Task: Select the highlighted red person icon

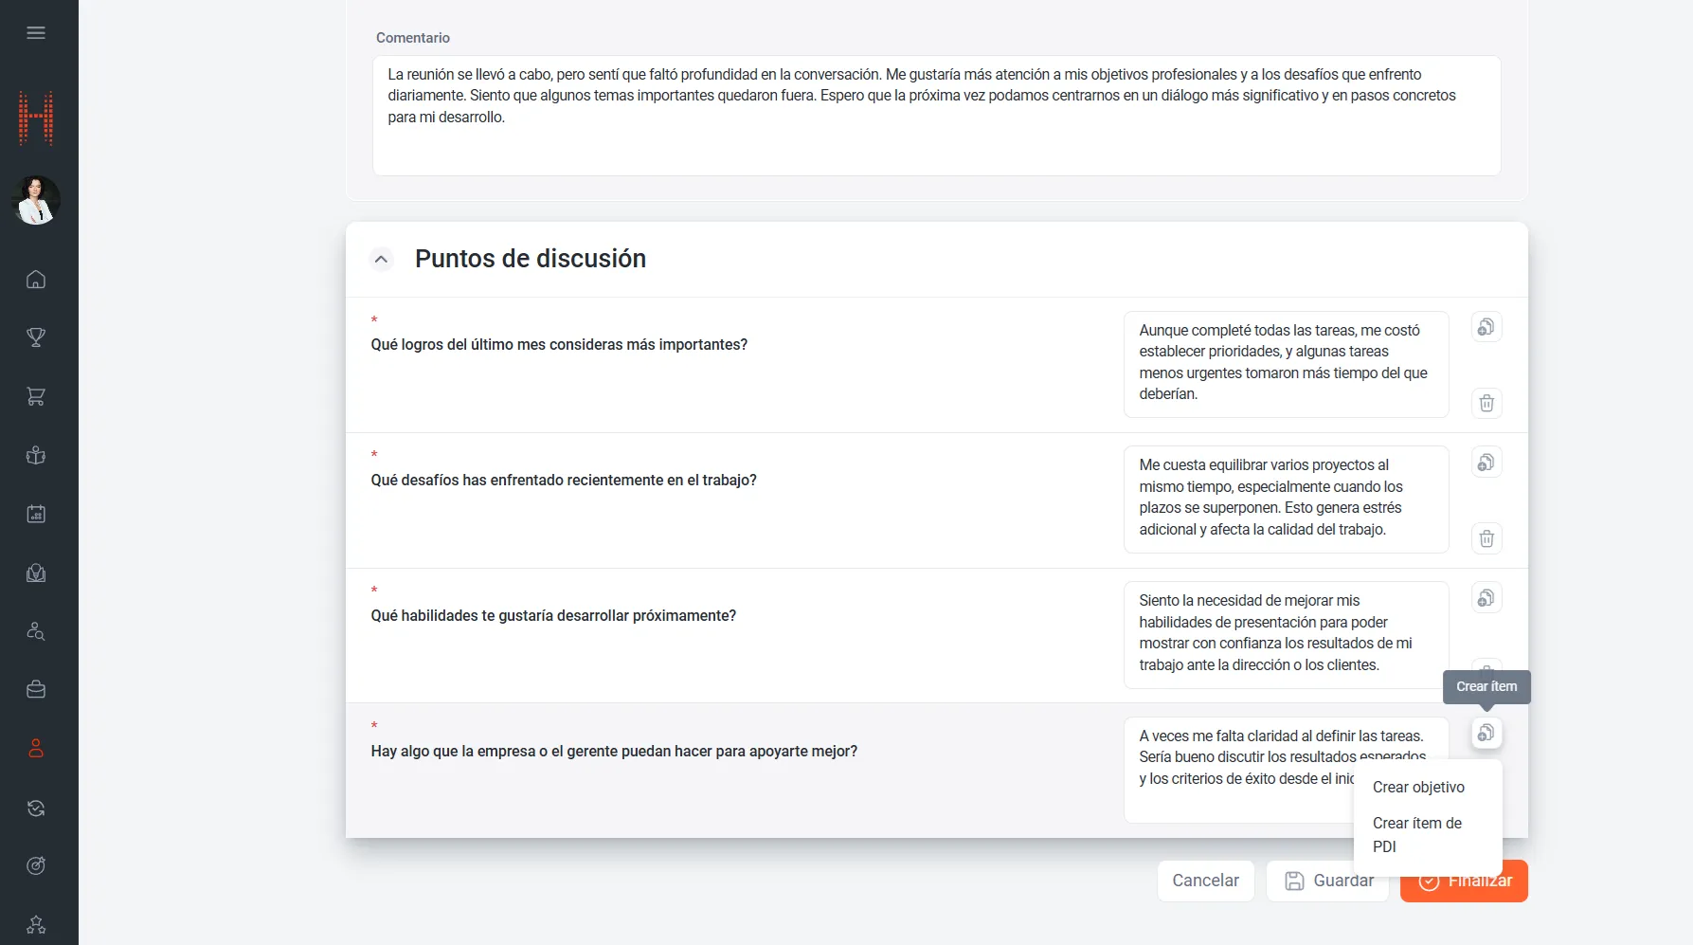Action: tap(36, 749)
